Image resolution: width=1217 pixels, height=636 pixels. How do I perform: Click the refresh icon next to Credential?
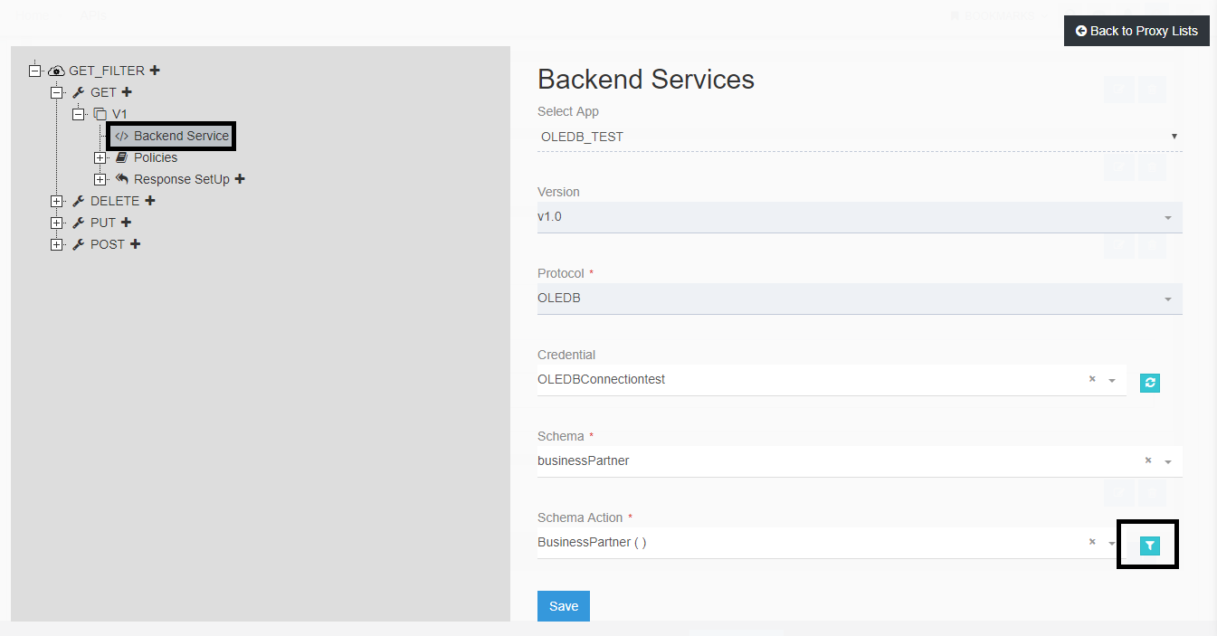pos(1149,383)
